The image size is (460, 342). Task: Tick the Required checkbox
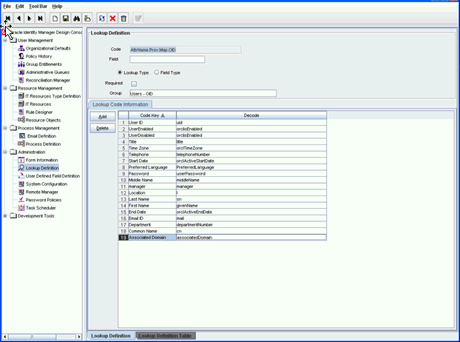point(134,84)
